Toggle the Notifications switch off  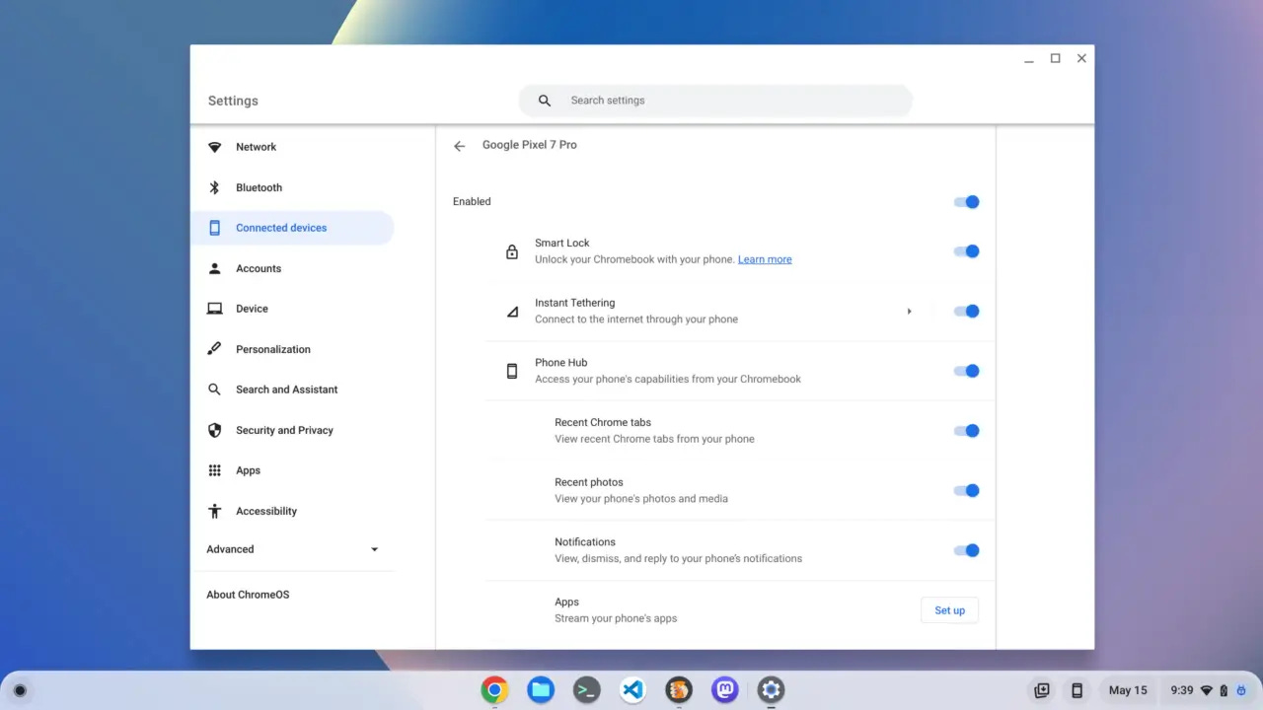click(x=966, y=550)
